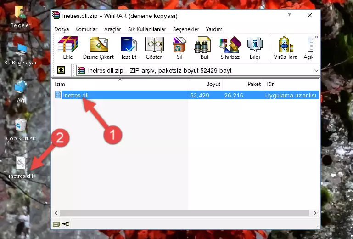Click WinRAR title bar app icon
This screenshot has width=353, height=239.
[x=56, y=15]
